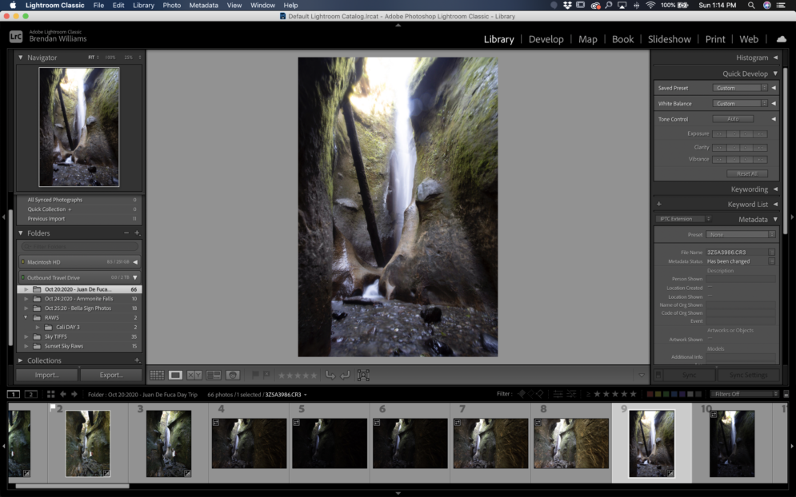This screenshot has height=497, width=796.
Task: Select filmstrip thumbnail number 7
Action: click(x=490, y=443)
